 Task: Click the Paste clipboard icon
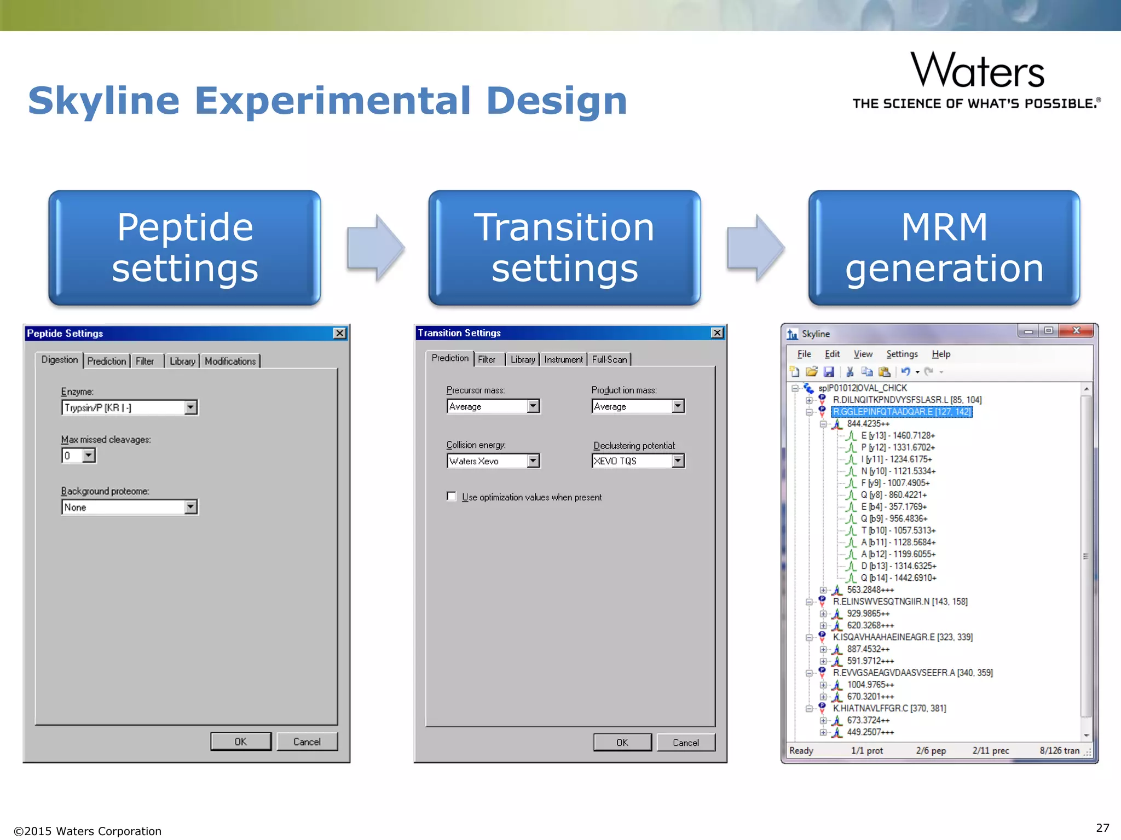click(x=884, y=372)
